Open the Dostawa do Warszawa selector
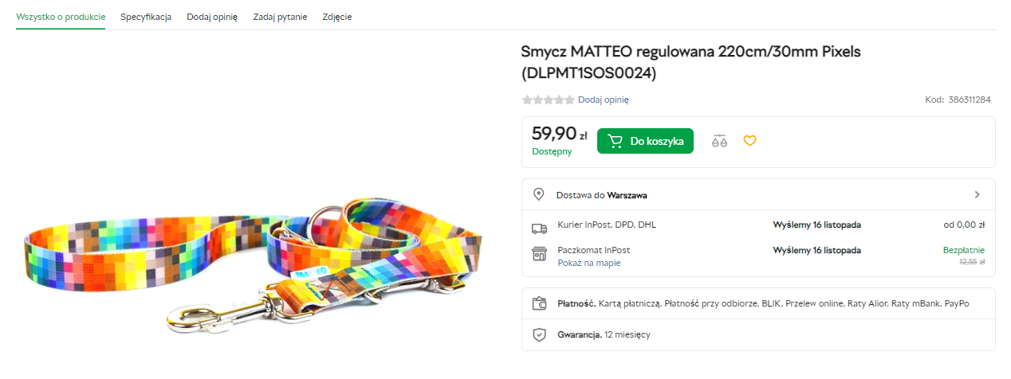Screen dimensions: 1011x379 pyautogui.click(x=602, y=195)
